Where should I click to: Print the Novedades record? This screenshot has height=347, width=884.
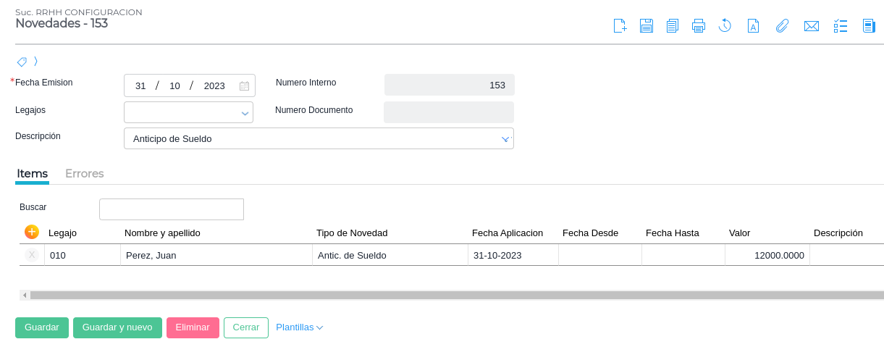pyautogui.click(x=699, y=26)
